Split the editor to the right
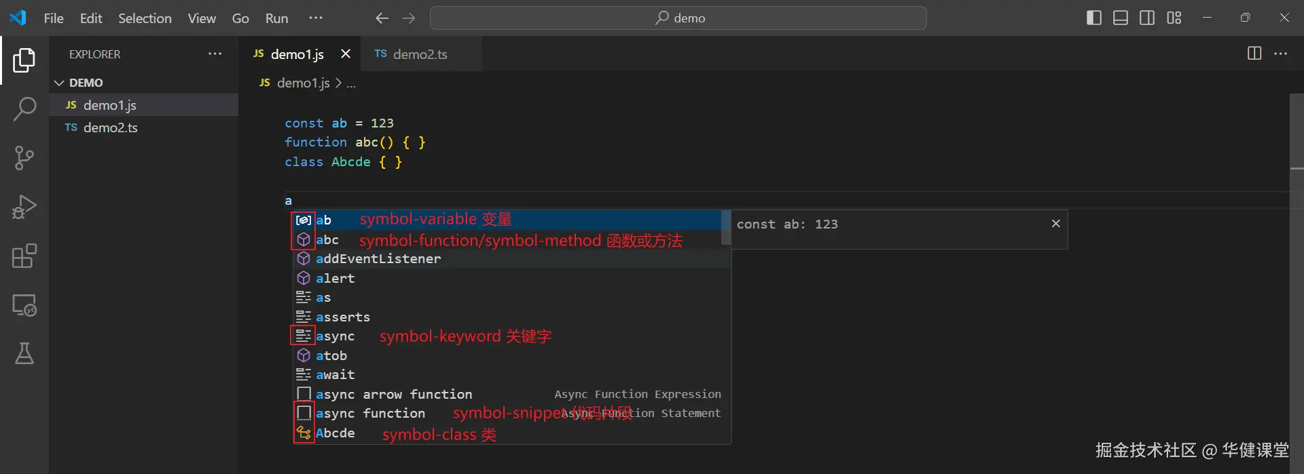Screen dimensions: 1304x474 click(x=1254, y=54)
